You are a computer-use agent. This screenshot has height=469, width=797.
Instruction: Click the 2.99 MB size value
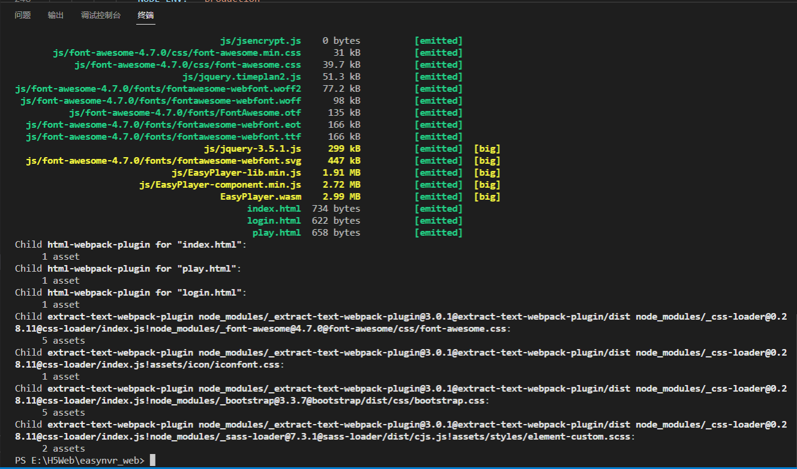pos(341,197)
